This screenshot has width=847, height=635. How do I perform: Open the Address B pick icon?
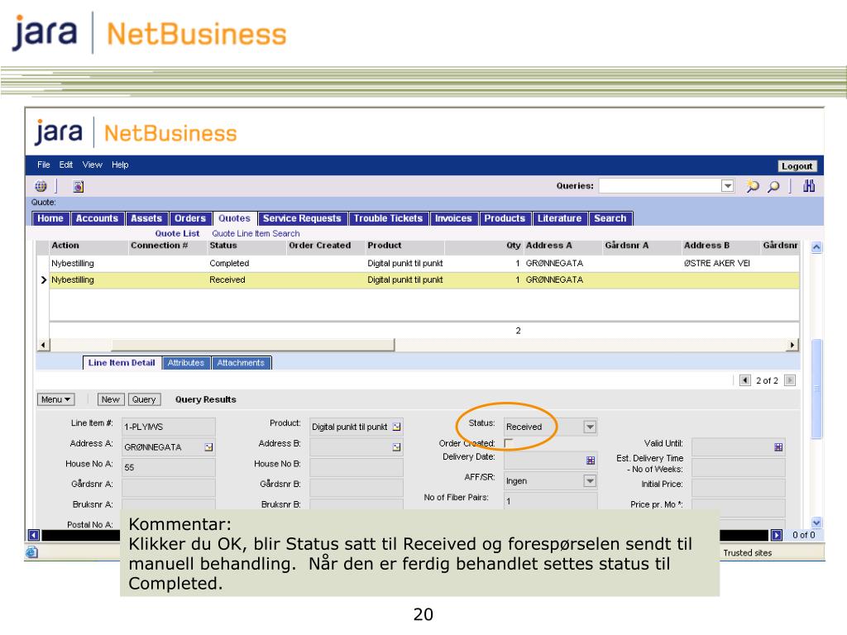[396, 447]
